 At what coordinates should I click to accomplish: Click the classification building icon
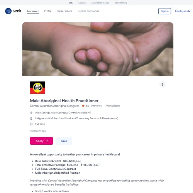[x=31, y=119]
